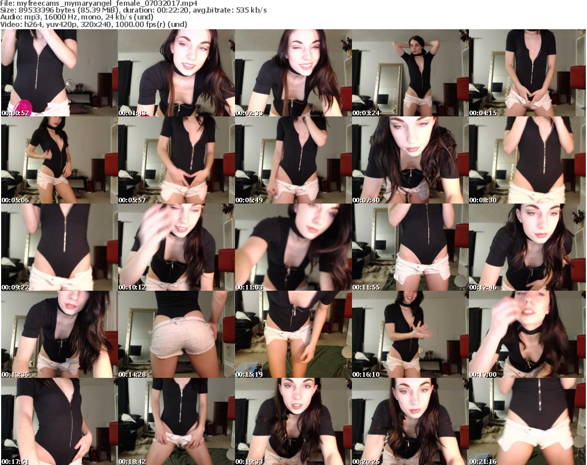
Task: Select the last thumbnail stamped 00:21:16
Action: tap(527, 421)
